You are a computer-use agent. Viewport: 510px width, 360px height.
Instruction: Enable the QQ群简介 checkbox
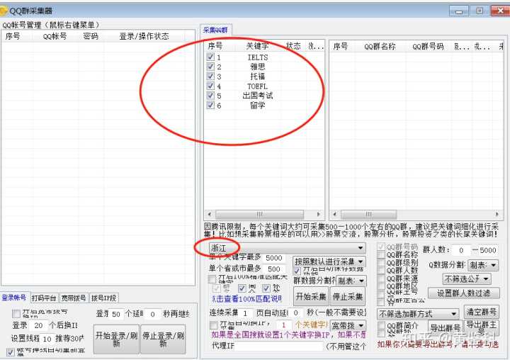coord(382,325)
